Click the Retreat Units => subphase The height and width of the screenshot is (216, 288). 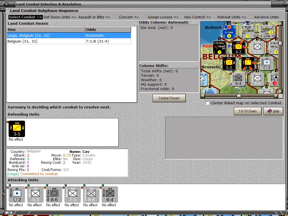coord(232,17)
